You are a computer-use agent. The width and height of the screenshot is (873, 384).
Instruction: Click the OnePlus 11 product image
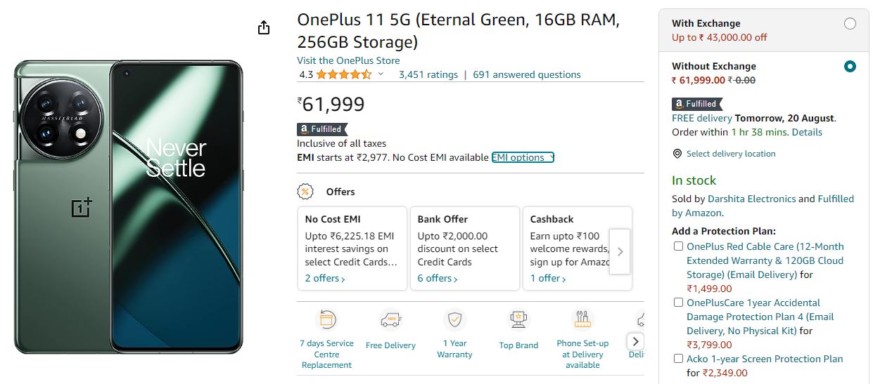tap(128, 207)
